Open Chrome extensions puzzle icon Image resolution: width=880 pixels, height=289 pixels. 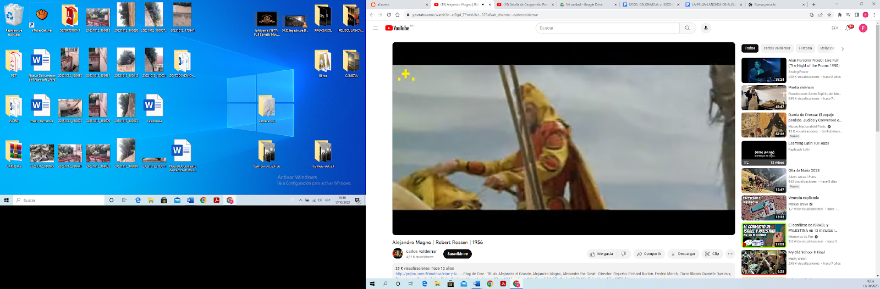coord(839,15)
